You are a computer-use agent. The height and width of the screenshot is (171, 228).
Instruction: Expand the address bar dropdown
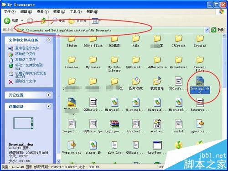click(x=207, y=30)
